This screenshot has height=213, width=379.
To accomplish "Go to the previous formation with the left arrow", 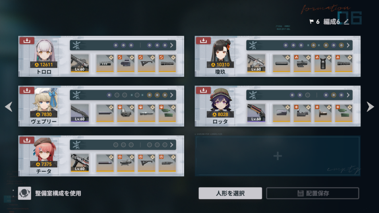I will click(x=9, y=106).
